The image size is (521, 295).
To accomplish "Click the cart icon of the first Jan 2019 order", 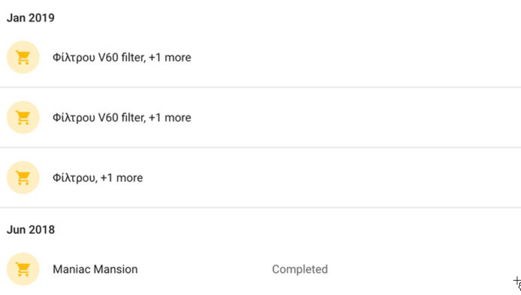I will (x=23, y=58).
